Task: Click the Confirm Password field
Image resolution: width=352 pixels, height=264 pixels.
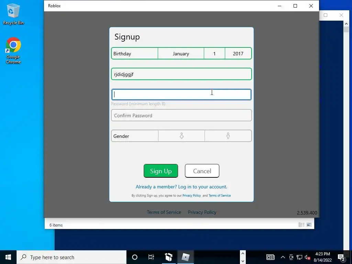Action: tap(181, 115)
